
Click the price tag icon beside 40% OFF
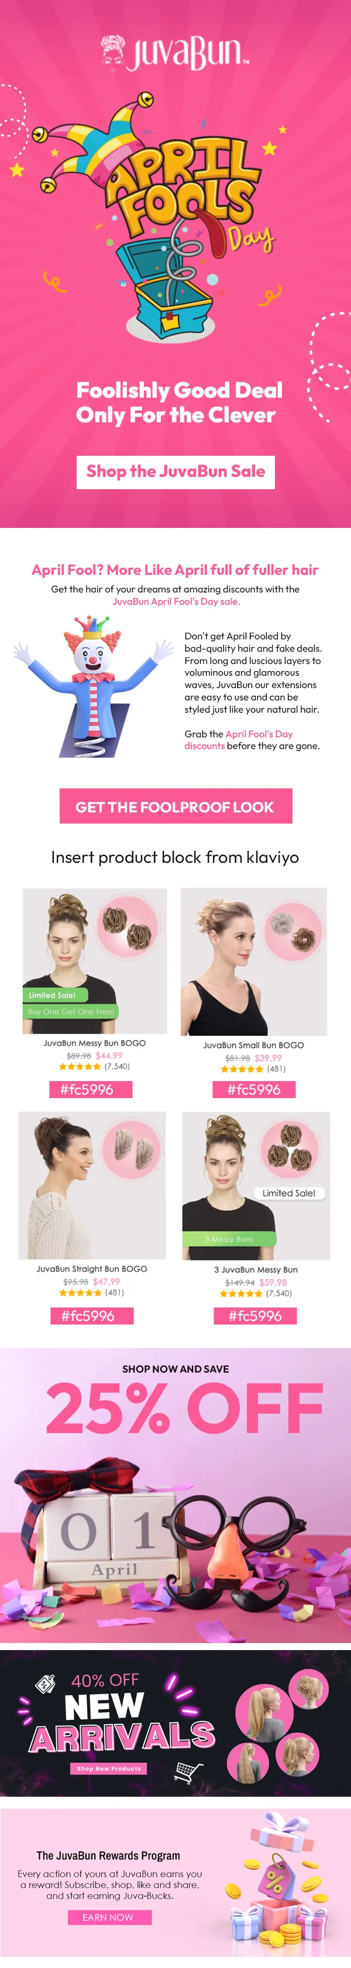point(46,1684)
